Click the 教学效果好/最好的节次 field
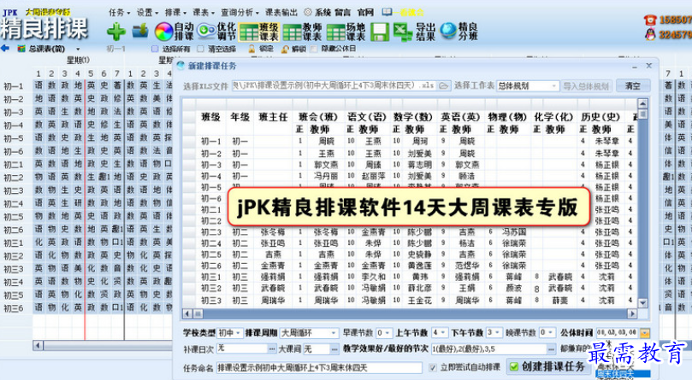This screenshot has width=692, height=380. pyautogui.click(x=489, y=348)
